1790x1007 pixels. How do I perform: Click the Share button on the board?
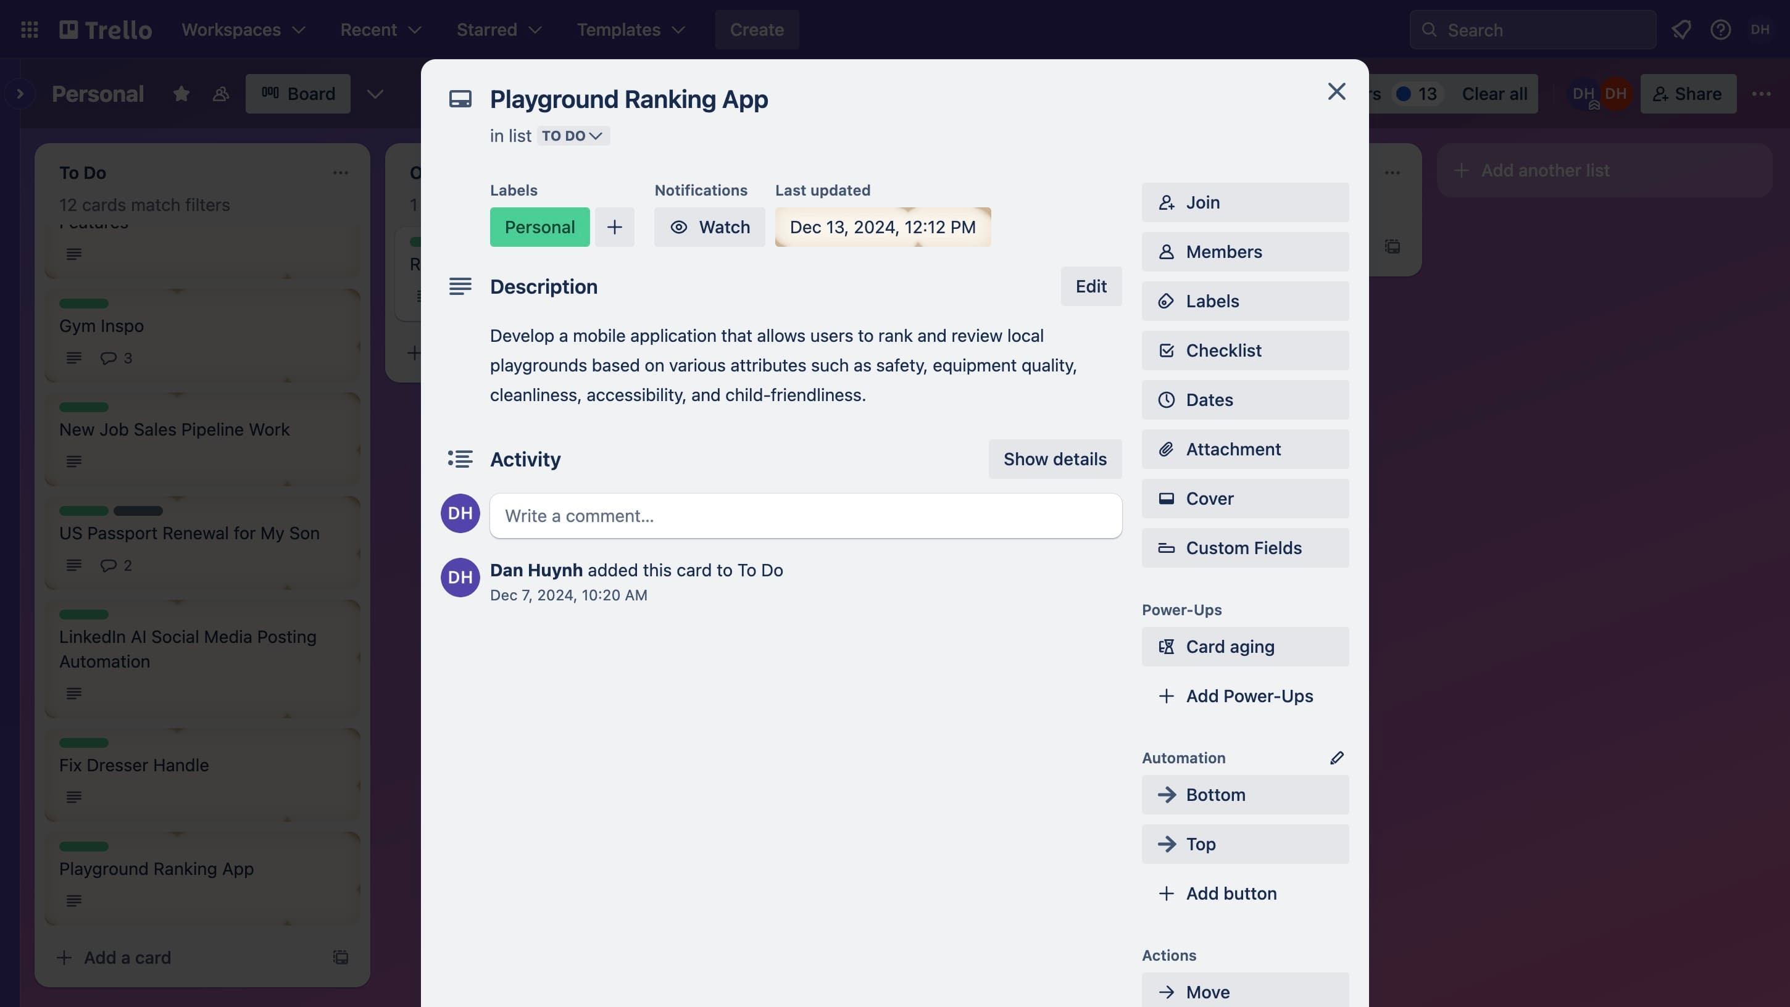click(x=1688, y=94)
